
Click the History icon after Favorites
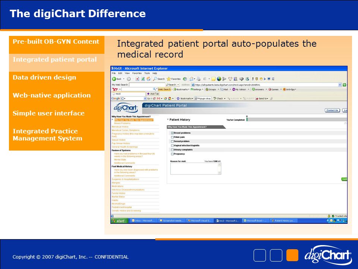click(185, 79)
